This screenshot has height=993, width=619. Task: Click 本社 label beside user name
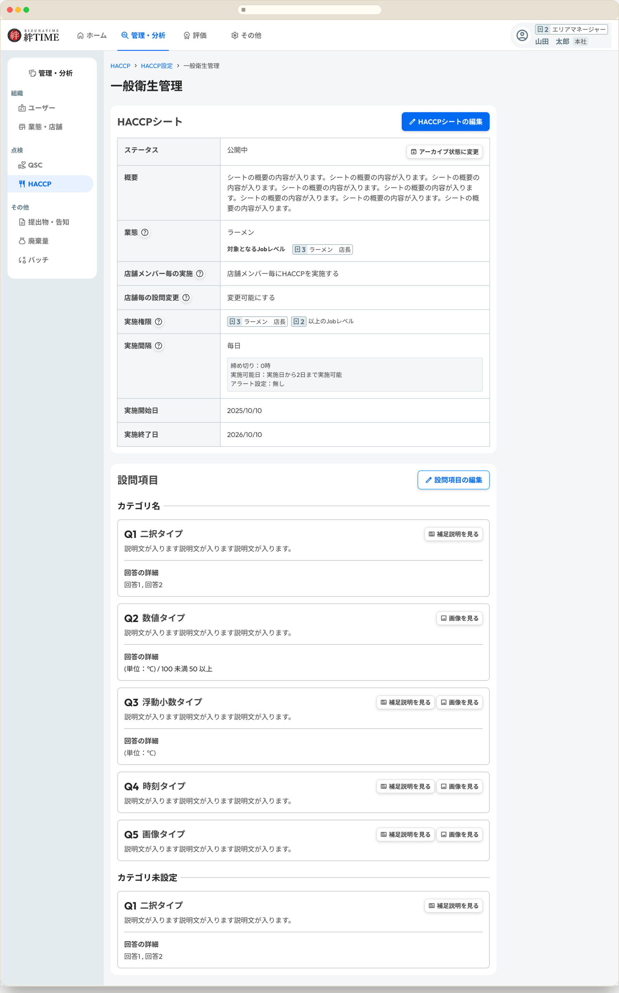tap(581, 42)
